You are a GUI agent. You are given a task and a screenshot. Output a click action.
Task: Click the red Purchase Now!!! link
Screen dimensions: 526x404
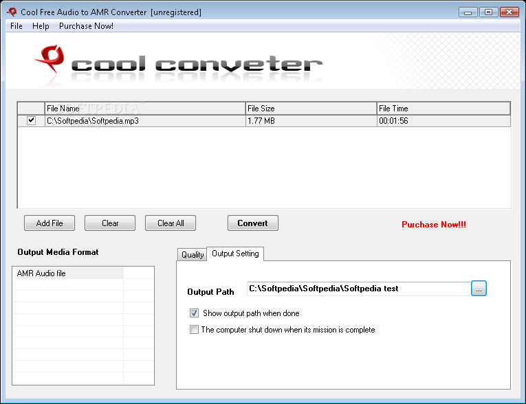coord(434,224)
